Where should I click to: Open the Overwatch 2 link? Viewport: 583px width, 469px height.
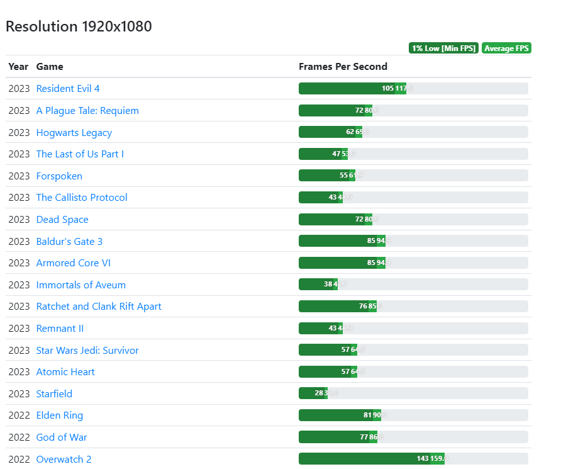64,460
